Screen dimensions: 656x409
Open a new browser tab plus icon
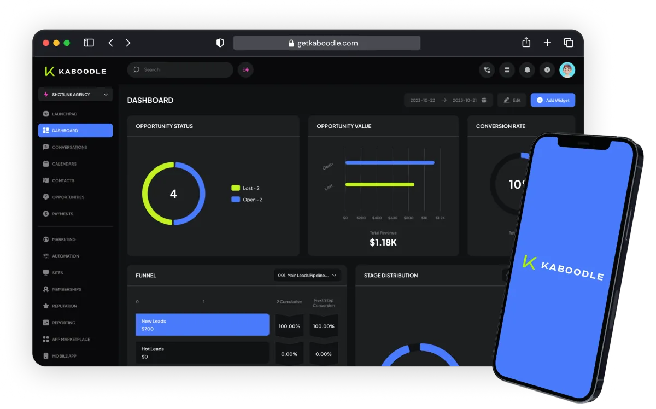click(x=547, y=43)
